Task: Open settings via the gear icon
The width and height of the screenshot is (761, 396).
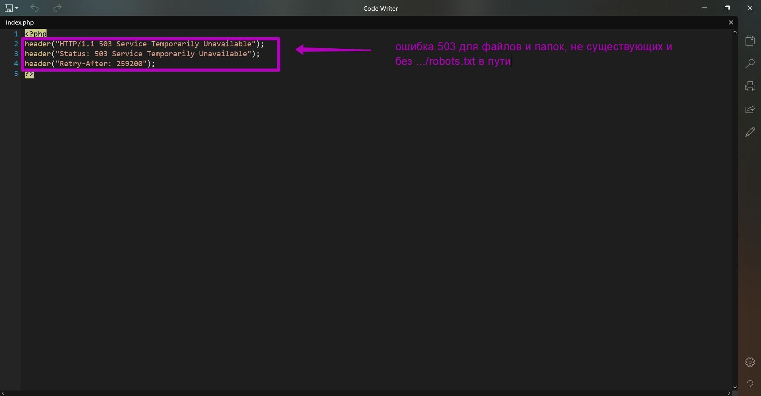Action: 750,362
